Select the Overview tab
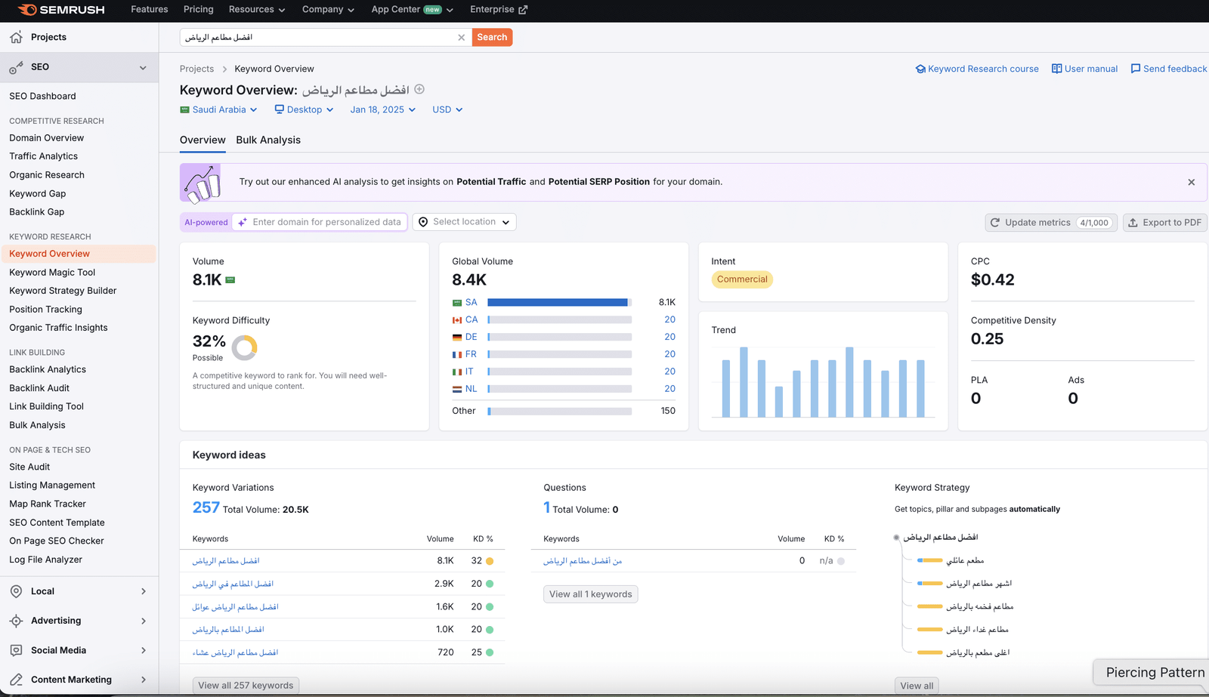This screenshot has width=1209, height=697. pyautogui.click(x=203, y=140)
